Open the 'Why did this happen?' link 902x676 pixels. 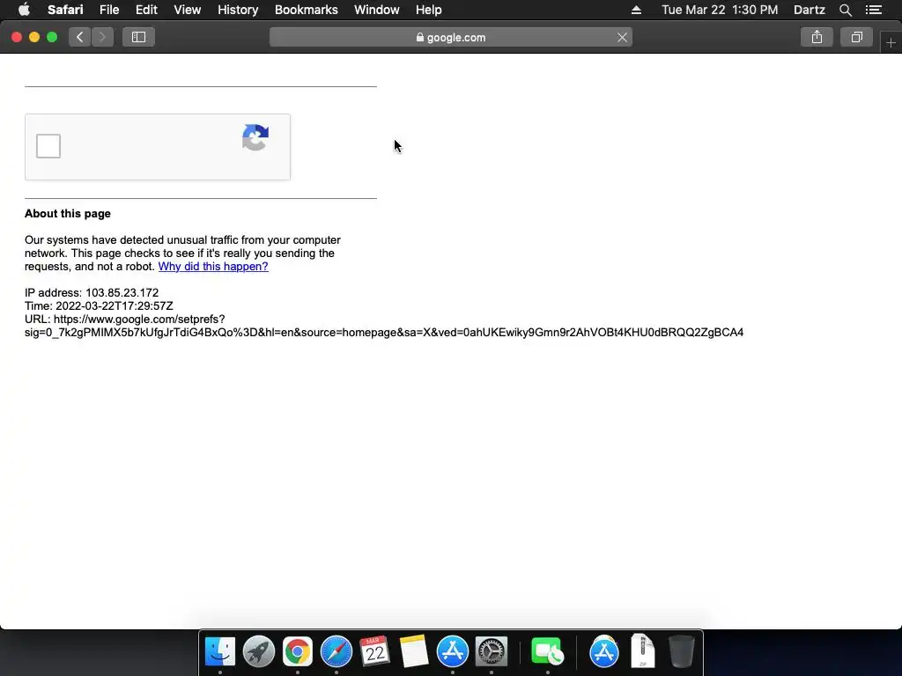click(213, 266)
